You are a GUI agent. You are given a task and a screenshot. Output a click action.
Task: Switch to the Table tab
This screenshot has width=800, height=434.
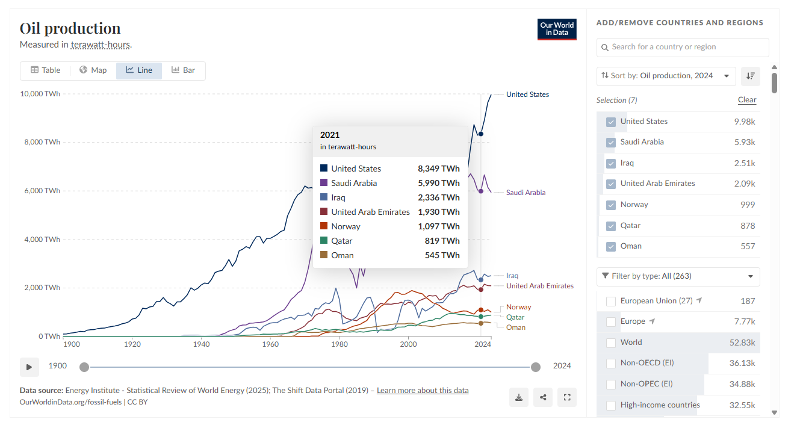pyautogui.click(x=46, y=70)
